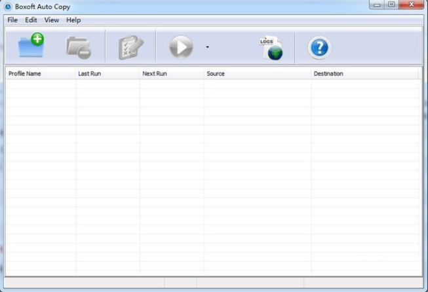Screen dimensions: 428x292
Task: Click the add new profile folder icon
Action: [31, 47]
